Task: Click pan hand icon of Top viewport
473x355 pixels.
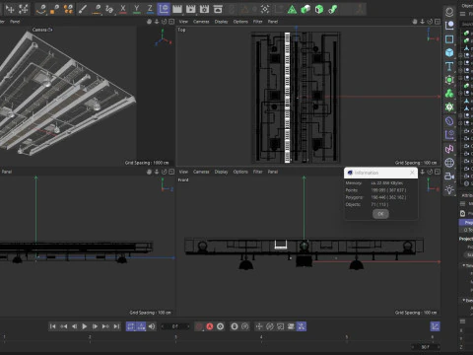Action: coord(415,22)
